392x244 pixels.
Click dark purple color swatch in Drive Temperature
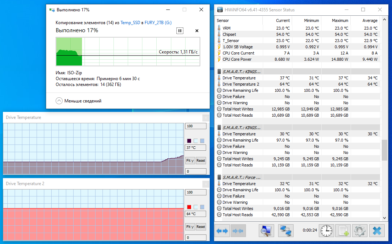click(189, 141)
